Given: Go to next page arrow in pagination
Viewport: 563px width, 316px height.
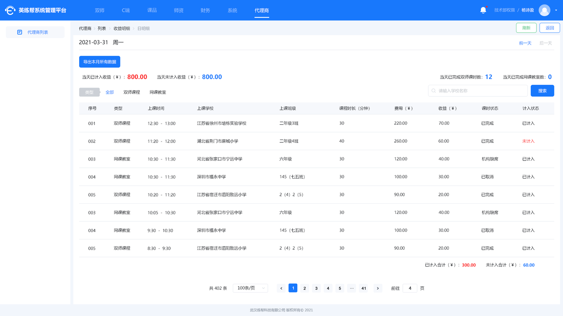Looking at the screenshot, I should 378,288.
